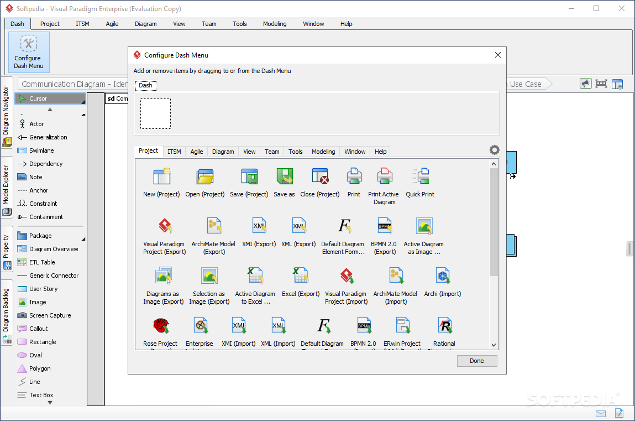Select the Archi (Import) icon
Image resolution: width=635 pixels, height=421 pixels.
point(443,276)
